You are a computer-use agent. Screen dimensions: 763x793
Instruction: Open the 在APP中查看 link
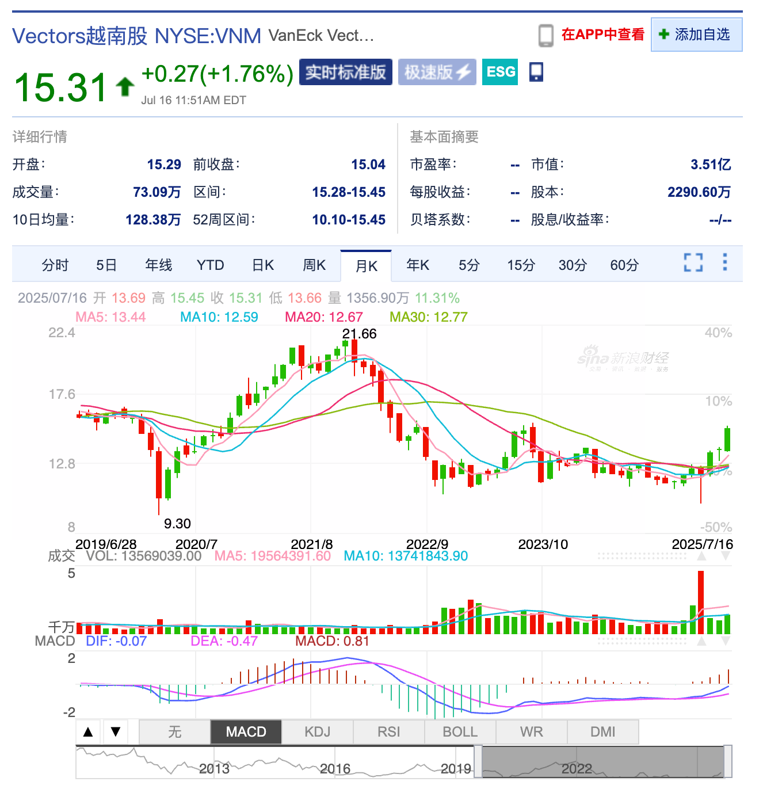(602, 35)
